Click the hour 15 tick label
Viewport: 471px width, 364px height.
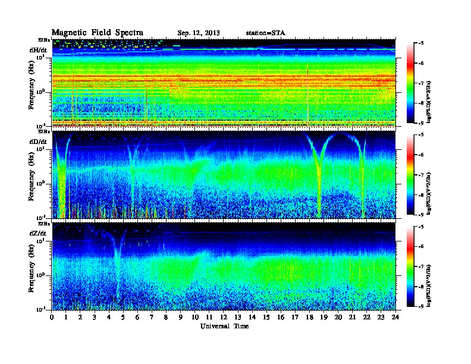click(266, 317)
